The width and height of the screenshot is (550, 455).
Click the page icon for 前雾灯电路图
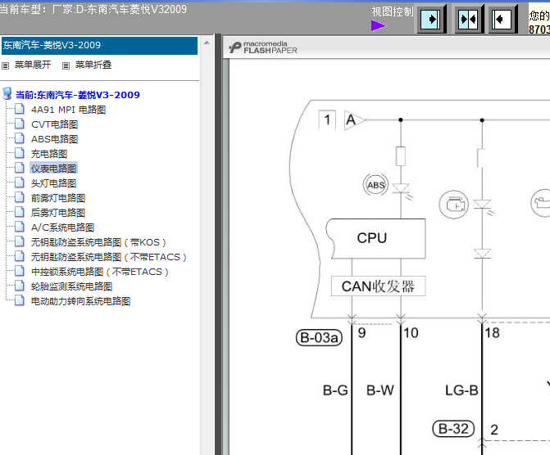coord(20,197)
